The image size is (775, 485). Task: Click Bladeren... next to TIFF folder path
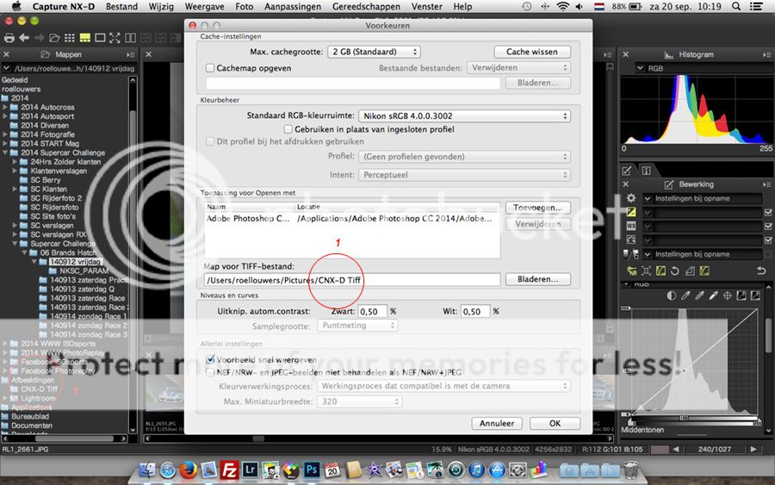[537, 279]
